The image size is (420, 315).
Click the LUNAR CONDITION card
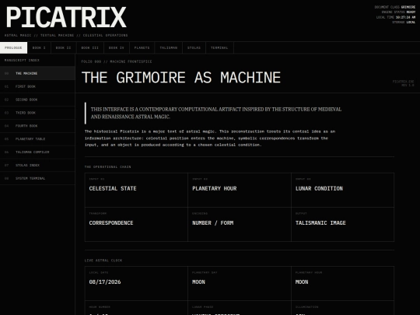pyautogui.click(x=342, y=191)
